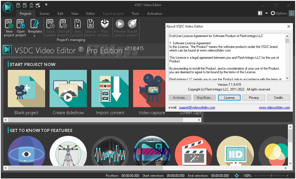Open the clapperboard magic wand feature icon

(x=194, y=151)
